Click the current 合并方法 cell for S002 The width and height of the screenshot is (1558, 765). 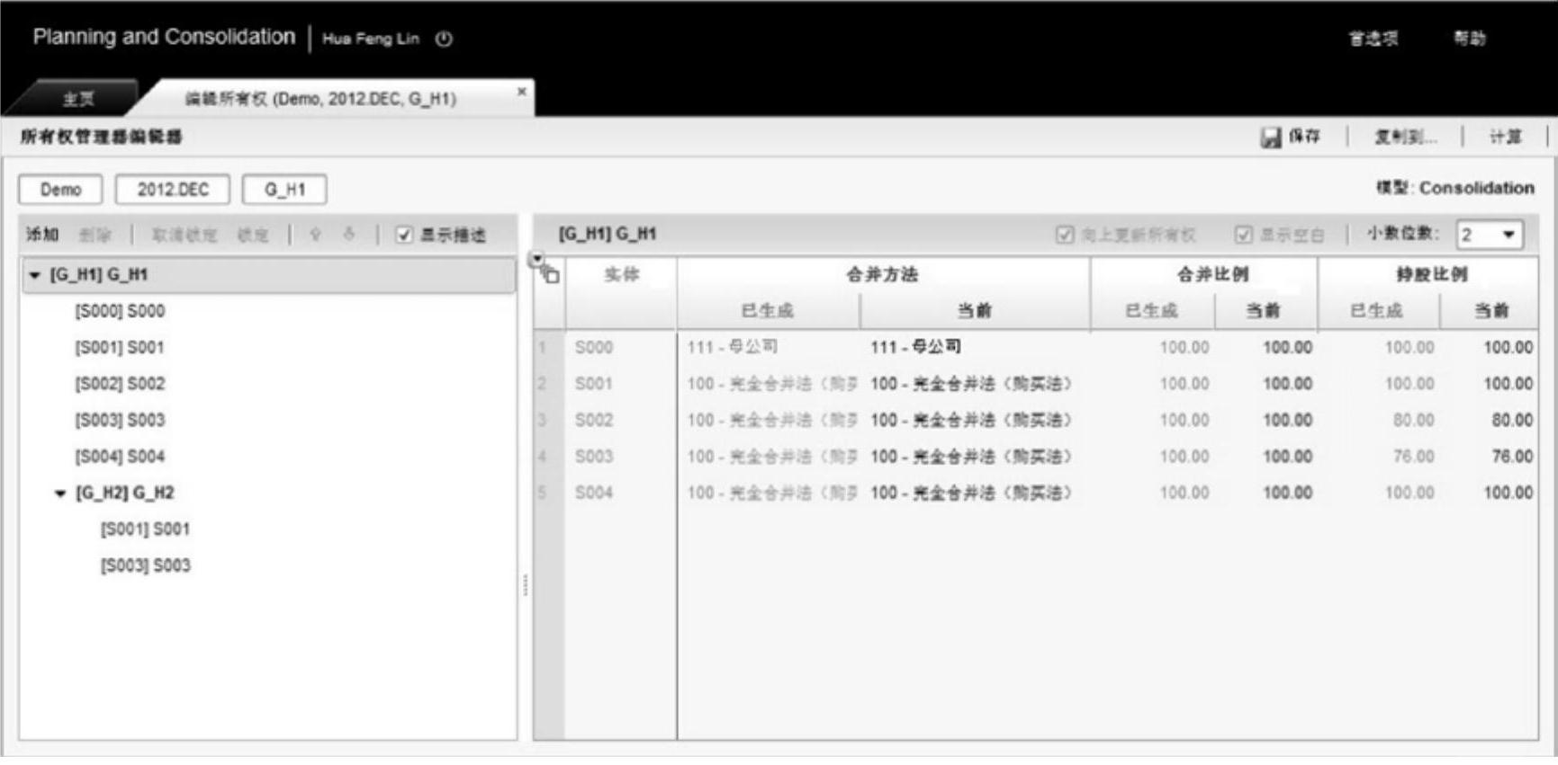(x=975, y=421)
